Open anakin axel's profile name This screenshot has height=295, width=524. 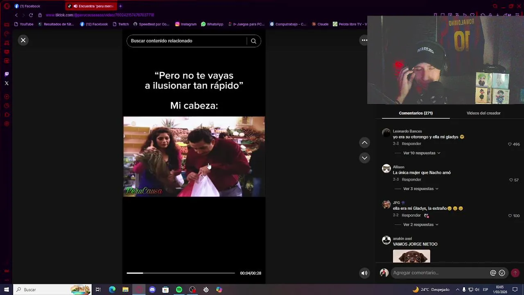tap(402, 238)
